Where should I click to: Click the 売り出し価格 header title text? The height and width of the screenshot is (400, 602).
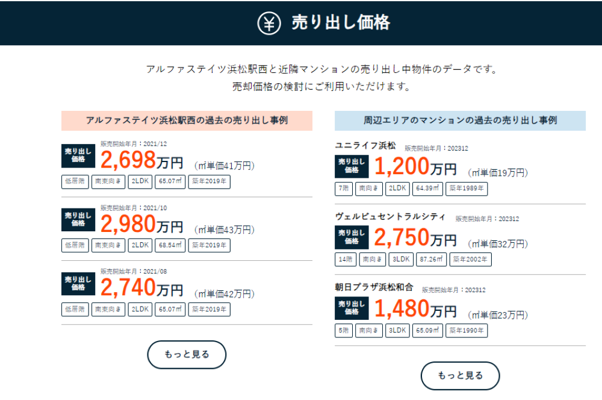pos(341,23)
